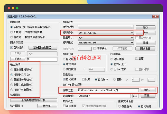Open the 预设配置 dropdown
The image size is (167, 114).
click(106, 27)
